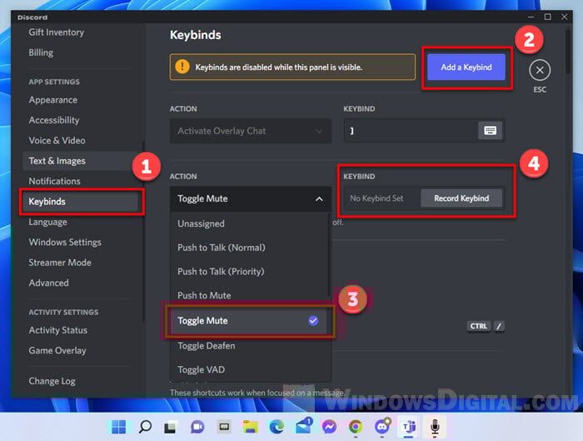Open Gift Inventory settings
This screenshot has height=441, width=583.
click(x=56, y=33)
